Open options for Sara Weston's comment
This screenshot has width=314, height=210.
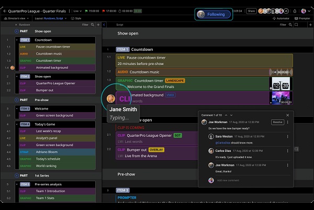tap(287, 137)
